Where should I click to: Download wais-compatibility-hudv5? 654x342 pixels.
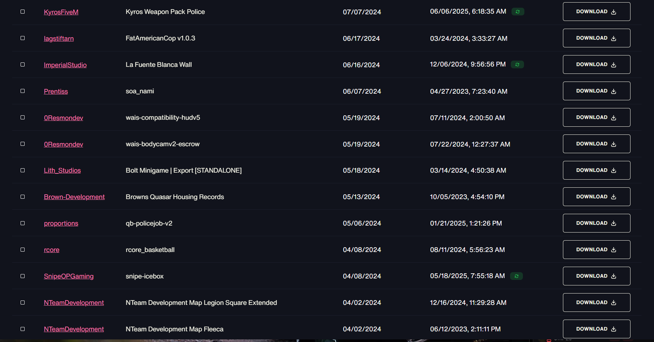pos(596,118)
